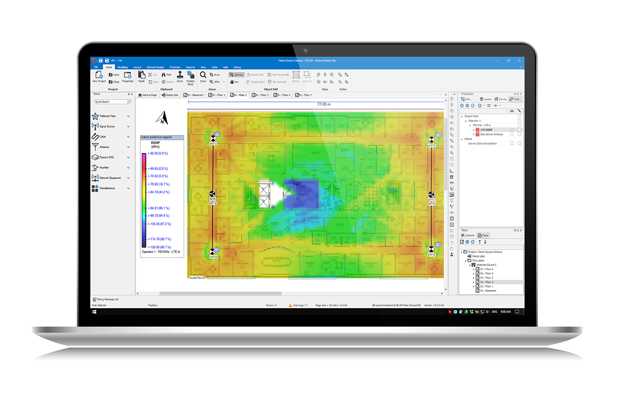Image resolution: width=619 pixels, height=420 pixels.
Task: Click the Cut button
Action: [152, 75]
